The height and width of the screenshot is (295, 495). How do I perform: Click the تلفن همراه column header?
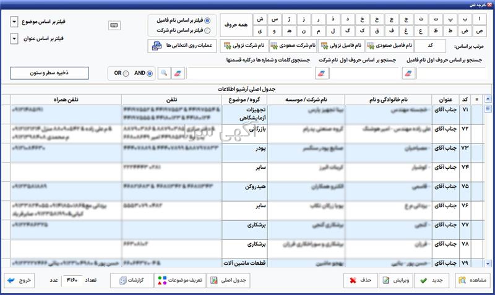click(x=66, y=100)
